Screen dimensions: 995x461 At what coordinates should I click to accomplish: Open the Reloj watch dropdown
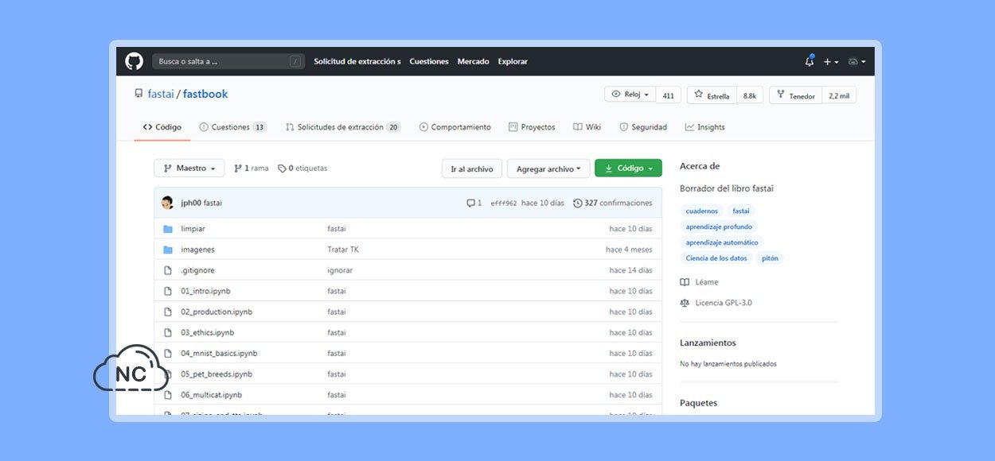pyautogui.click(x=630, y=95)
